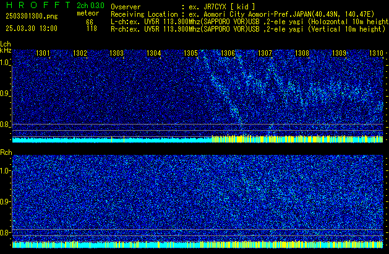
Task: Select the Rch 0.8 frequency axis label
Action: pyautogui.click(x=5, y=232)
